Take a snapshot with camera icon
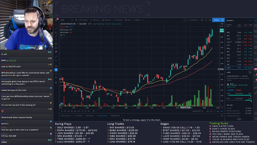The width and height of the screenshot is (257, 145). click(x=210, y=20)
